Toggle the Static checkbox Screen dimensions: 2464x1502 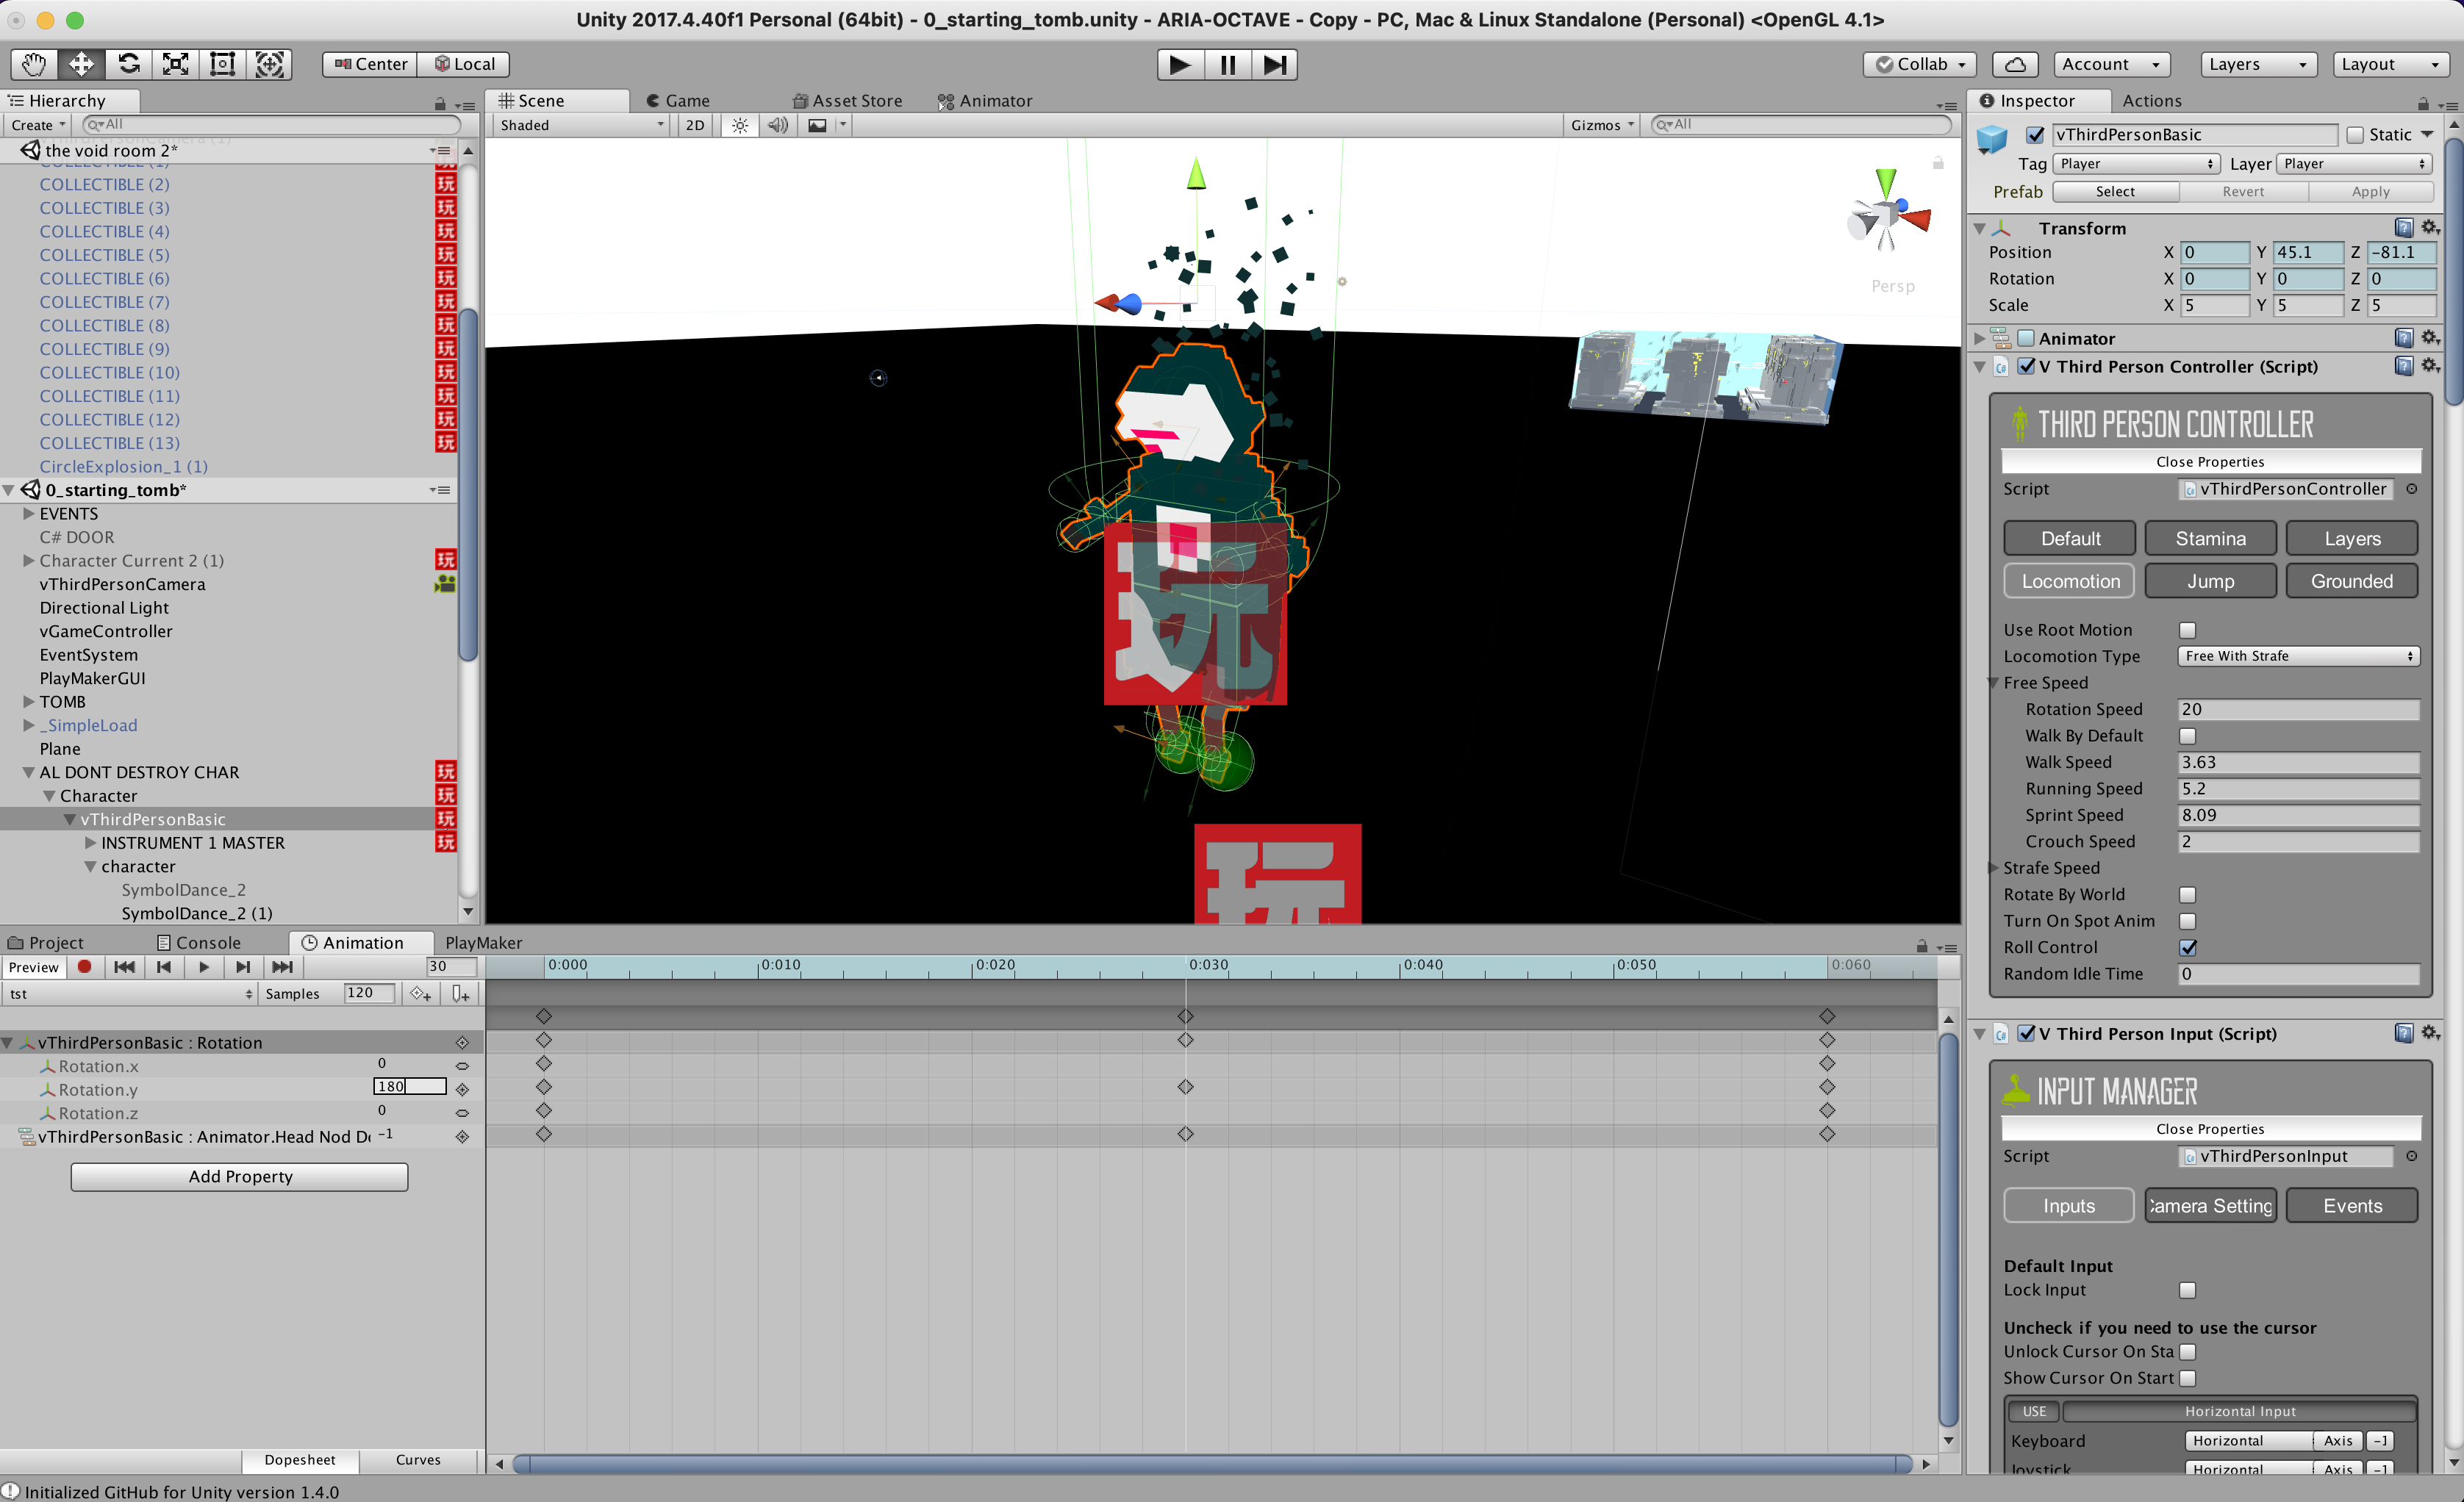(2355, 135)
